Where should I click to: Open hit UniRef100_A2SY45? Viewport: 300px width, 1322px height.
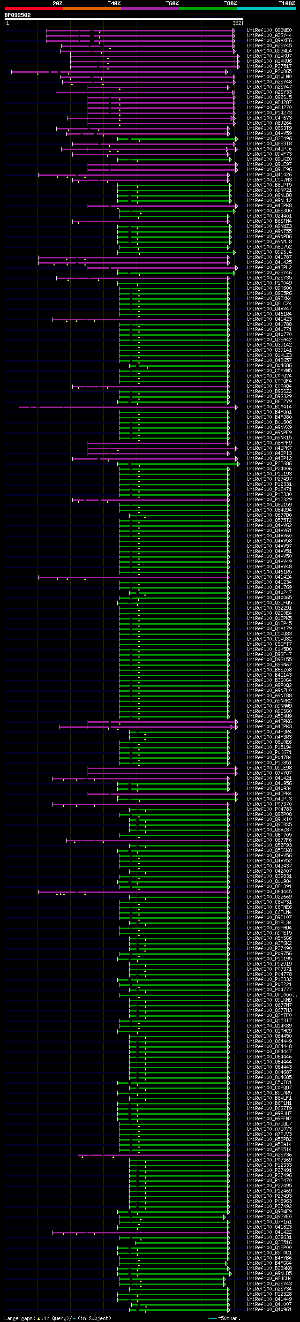pos(269,45)
